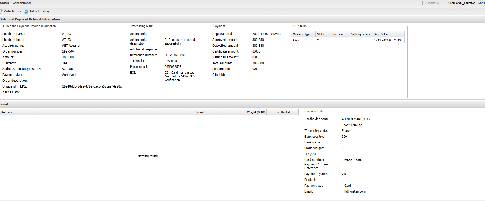Click the Challenge cancel column header

click(360, 34)
